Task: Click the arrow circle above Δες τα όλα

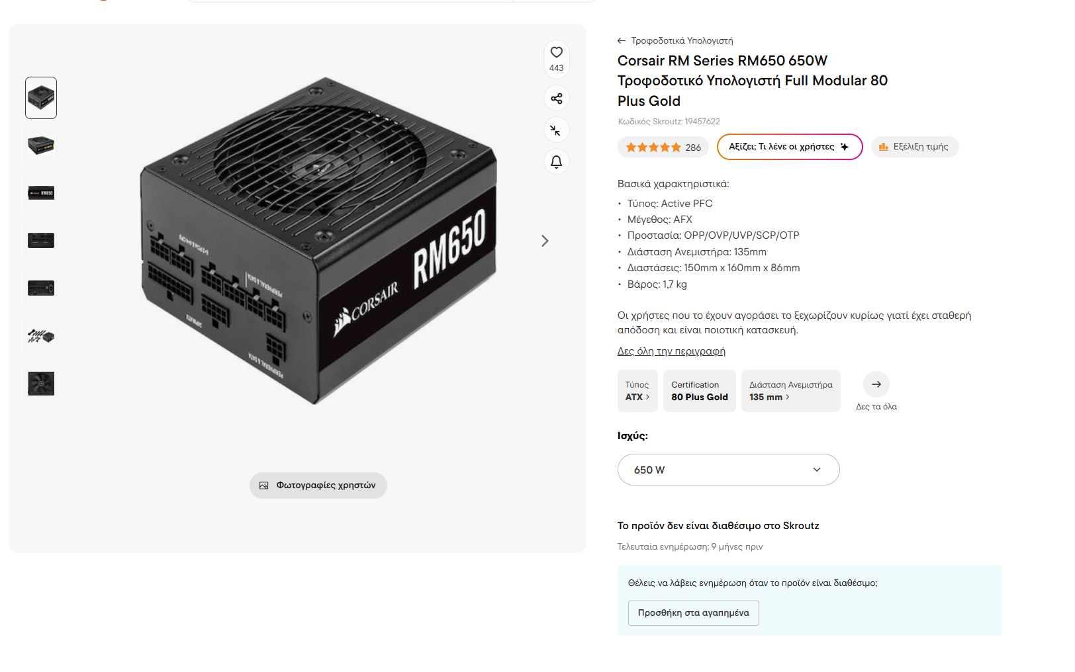Action: (876, 384)
